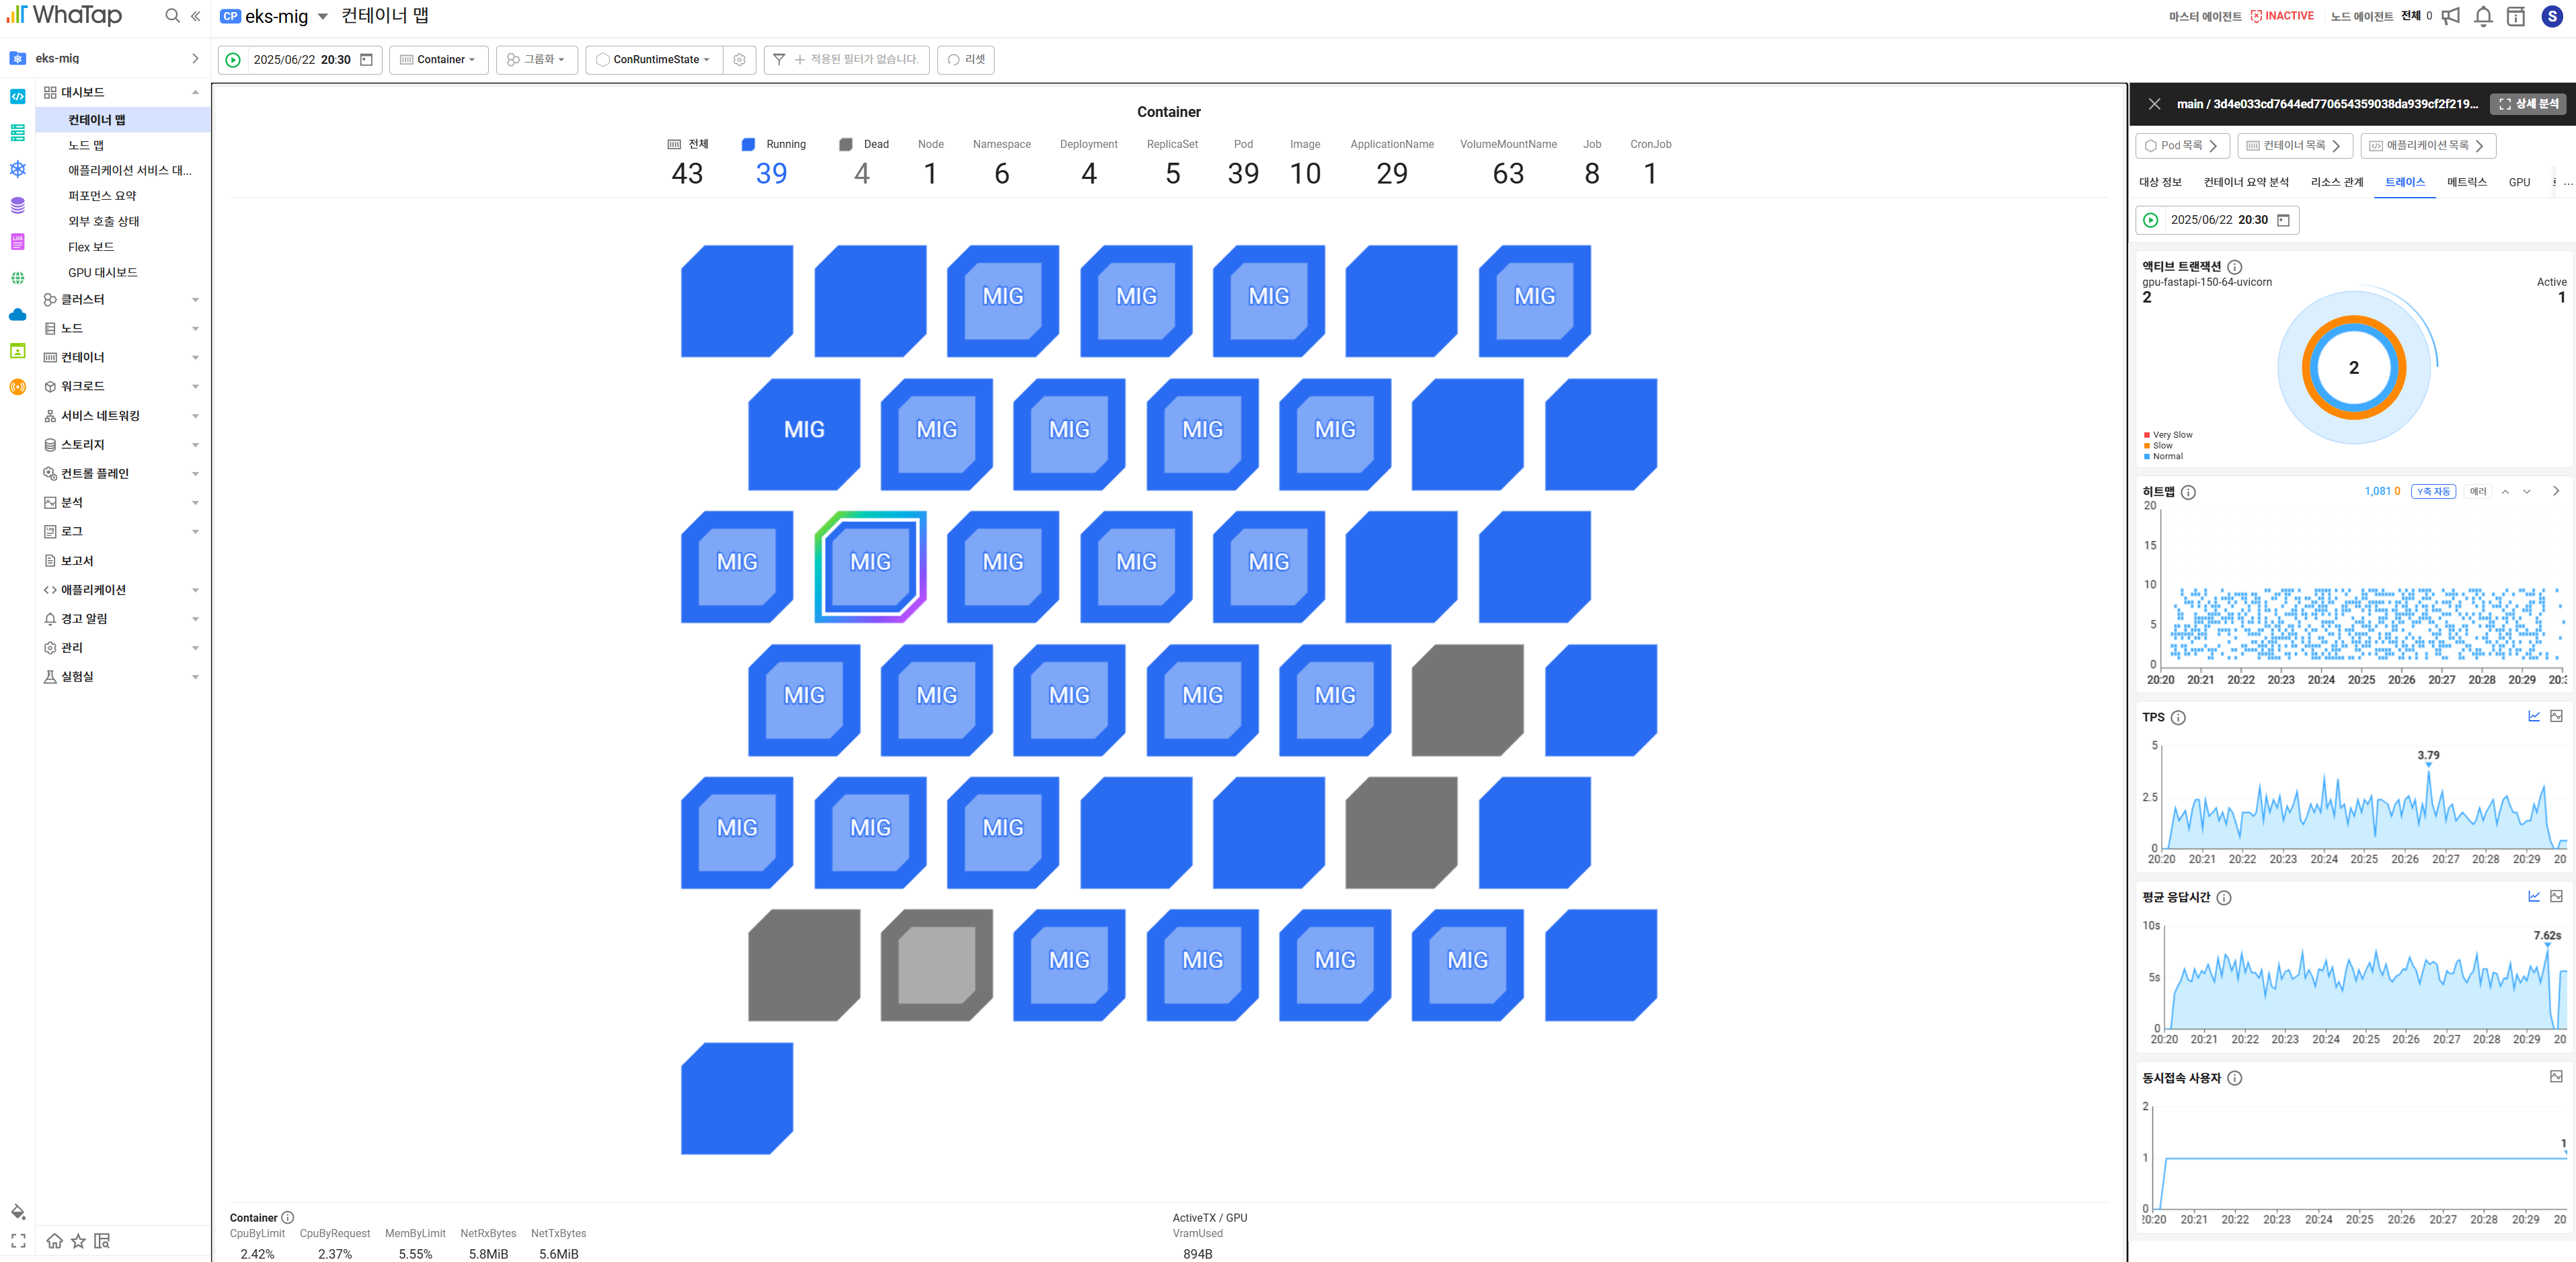Toggle real-time play button in main toolbar
The height and width of the screenshot is (1262, 2576).
(x=233, y=60)
